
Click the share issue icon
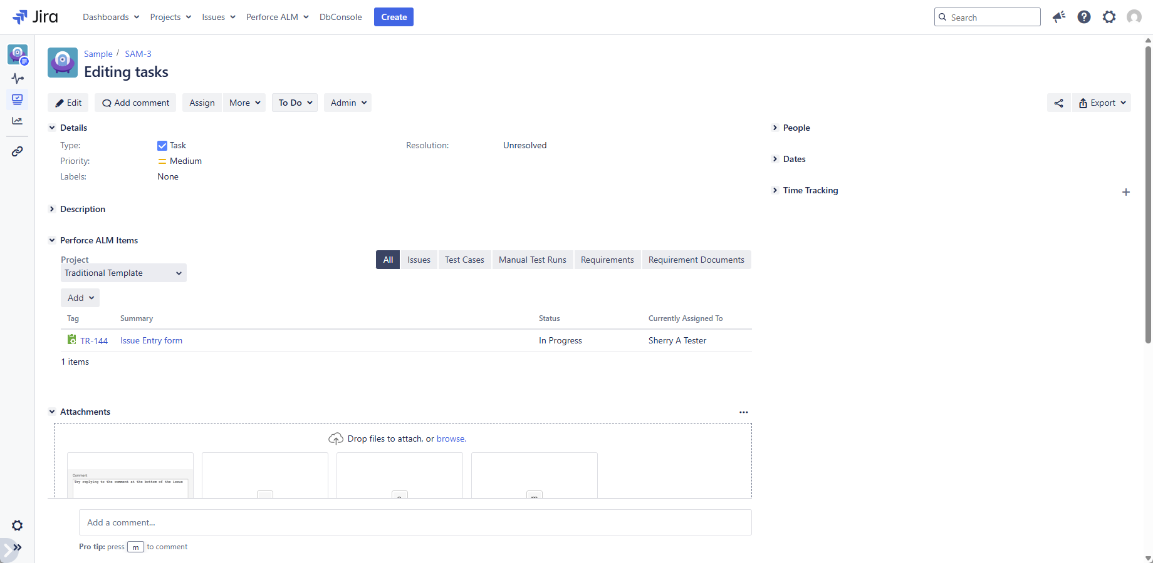(1058, 103)
